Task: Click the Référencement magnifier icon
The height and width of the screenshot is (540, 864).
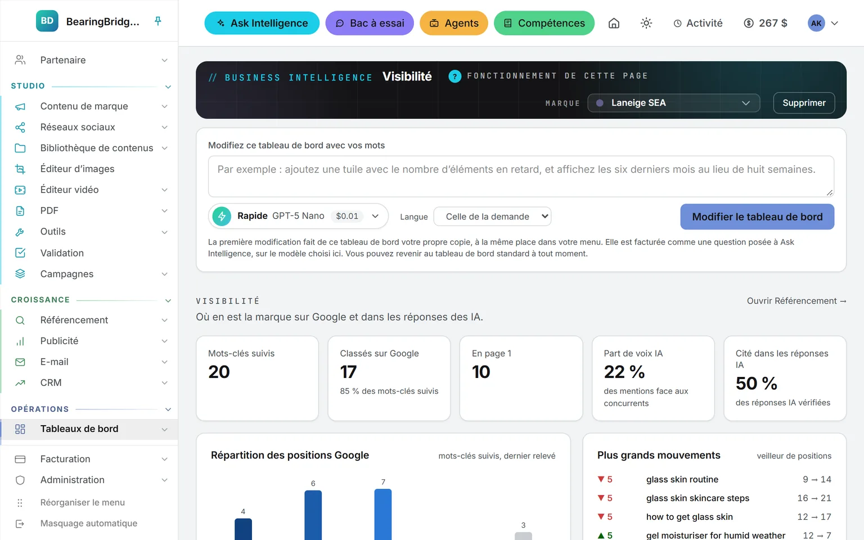Action: coord(20,320)
